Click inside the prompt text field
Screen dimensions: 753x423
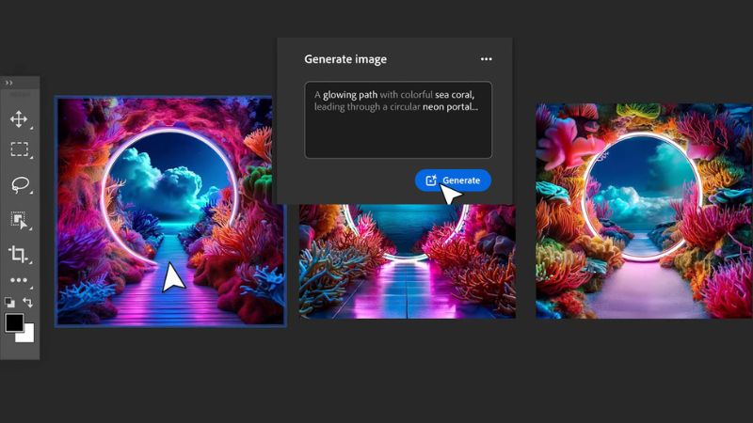coord(398,120)
